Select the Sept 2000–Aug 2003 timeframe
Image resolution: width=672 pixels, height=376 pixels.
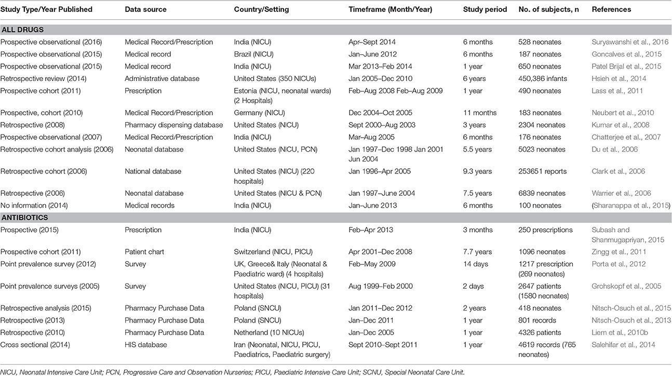pyautogui.click(x=384, y=125)
